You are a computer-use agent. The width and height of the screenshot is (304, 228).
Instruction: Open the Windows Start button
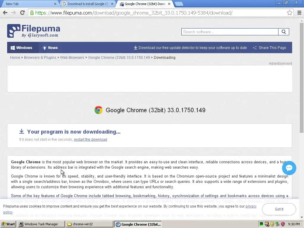click(8, 224)
